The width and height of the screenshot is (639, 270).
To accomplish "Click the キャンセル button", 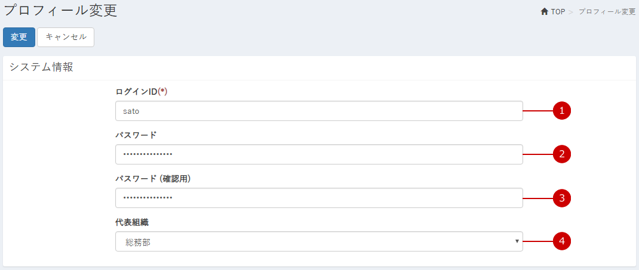I will pos(66,37).
